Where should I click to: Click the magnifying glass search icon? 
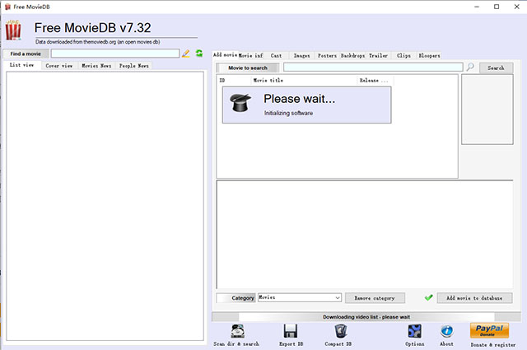470,67
